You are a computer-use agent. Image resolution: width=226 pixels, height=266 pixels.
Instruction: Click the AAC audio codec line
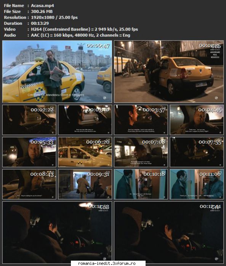coord(80,35)
